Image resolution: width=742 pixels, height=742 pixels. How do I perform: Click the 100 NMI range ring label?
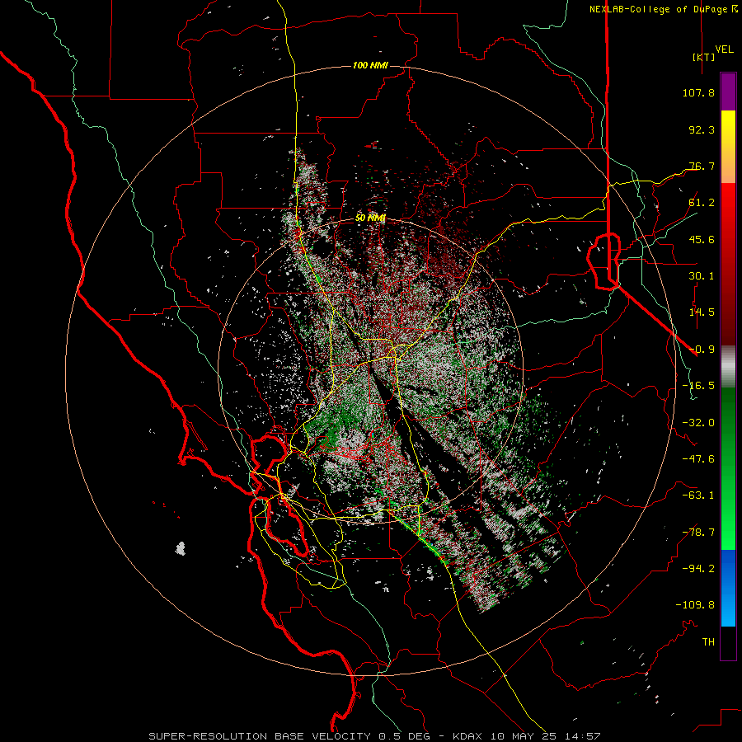(370, 65)
